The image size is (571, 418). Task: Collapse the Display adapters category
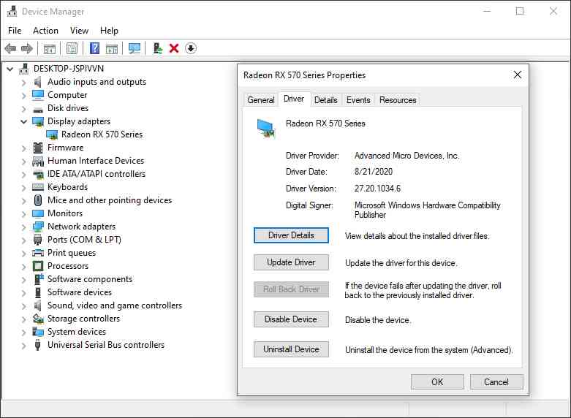click(23, 121)
